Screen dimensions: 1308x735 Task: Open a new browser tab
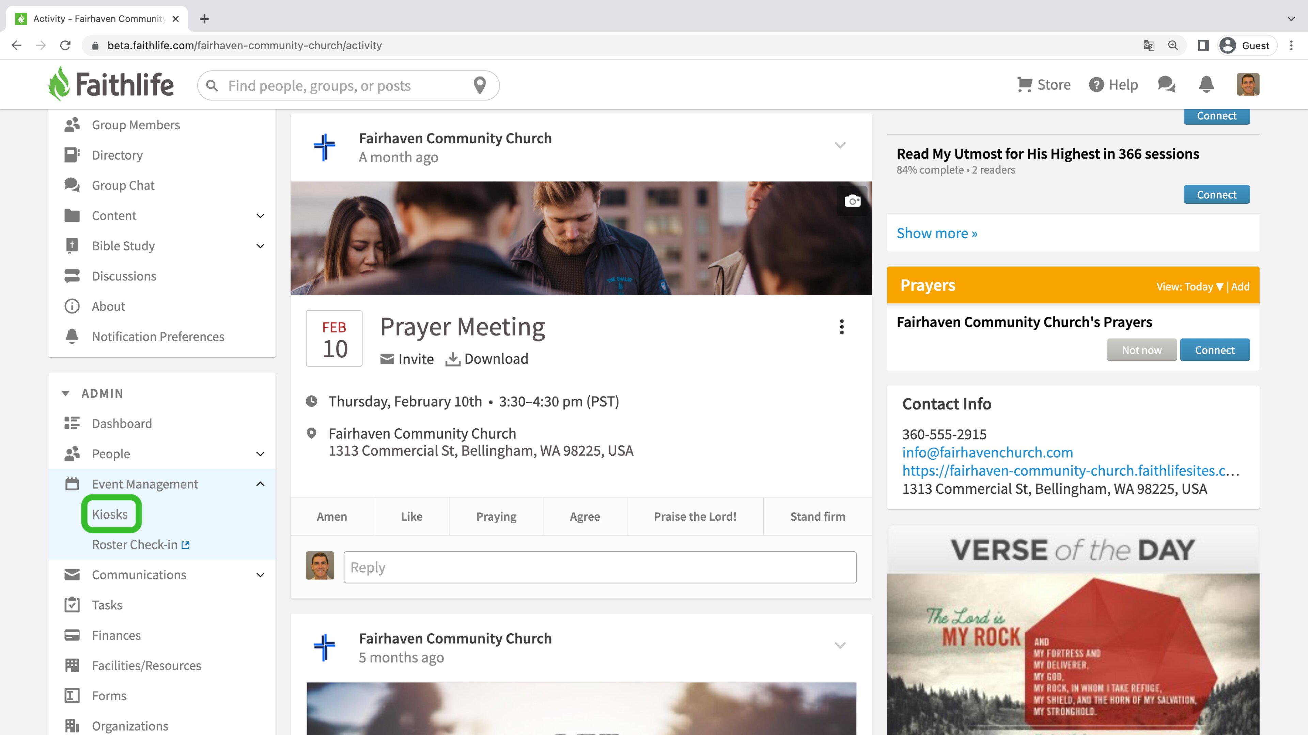(204, 19)
